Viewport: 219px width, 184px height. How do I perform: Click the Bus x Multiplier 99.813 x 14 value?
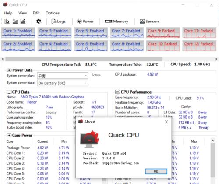point(155,108)
